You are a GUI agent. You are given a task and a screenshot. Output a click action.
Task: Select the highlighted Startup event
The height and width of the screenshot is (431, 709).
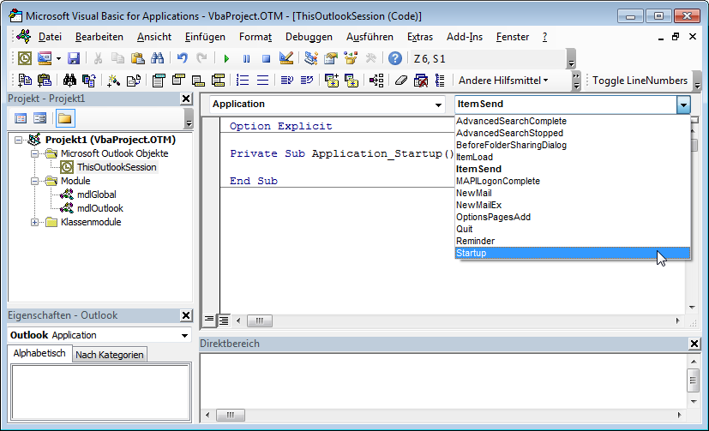(x=573, y=253)
